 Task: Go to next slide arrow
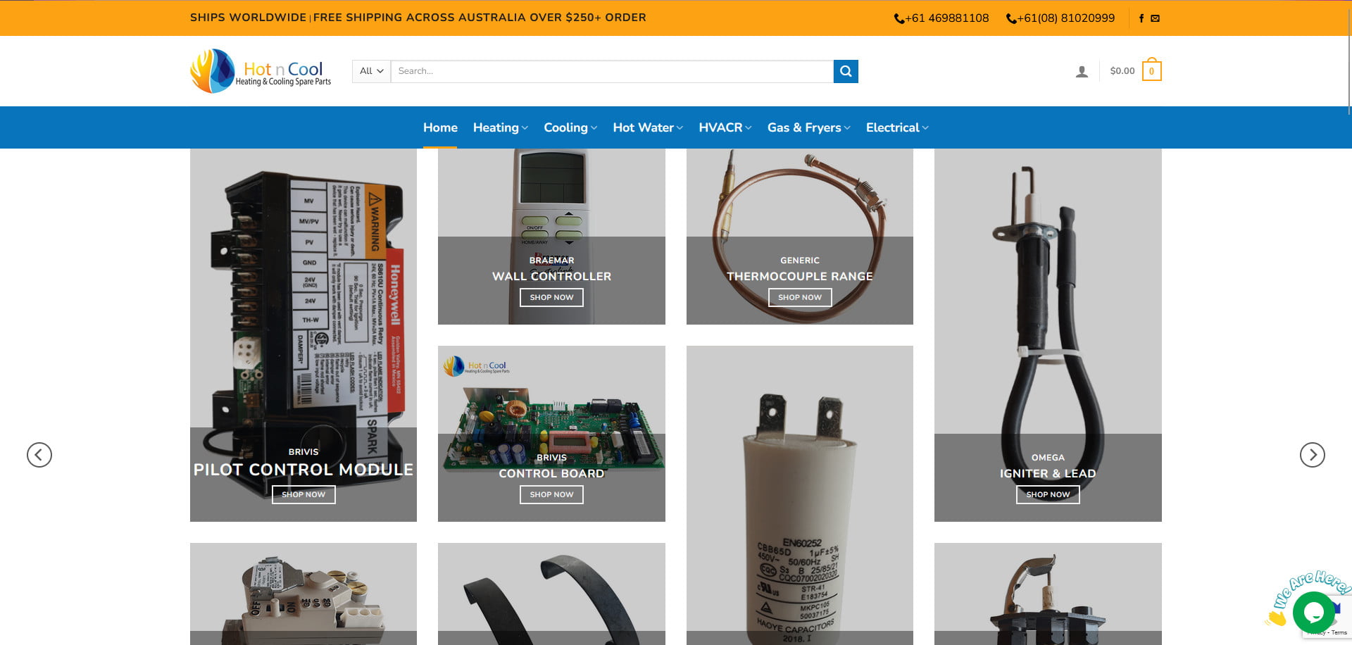tap(1313, 455)
